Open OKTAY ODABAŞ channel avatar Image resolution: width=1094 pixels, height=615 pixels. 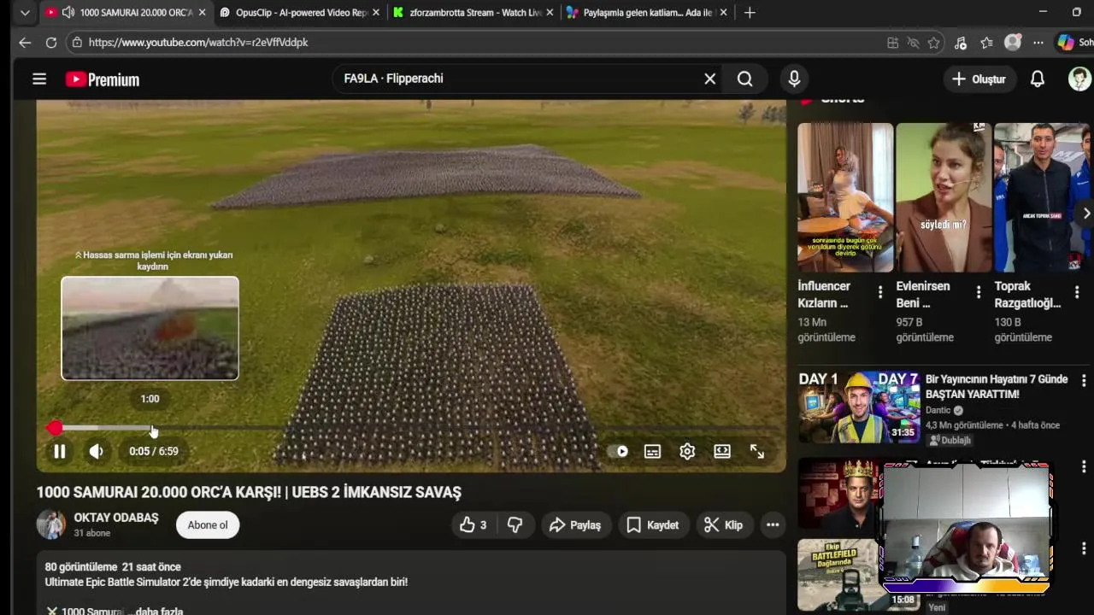click(50, 524)
